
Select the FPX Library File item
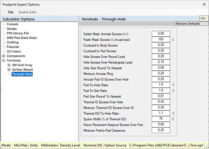18,33
